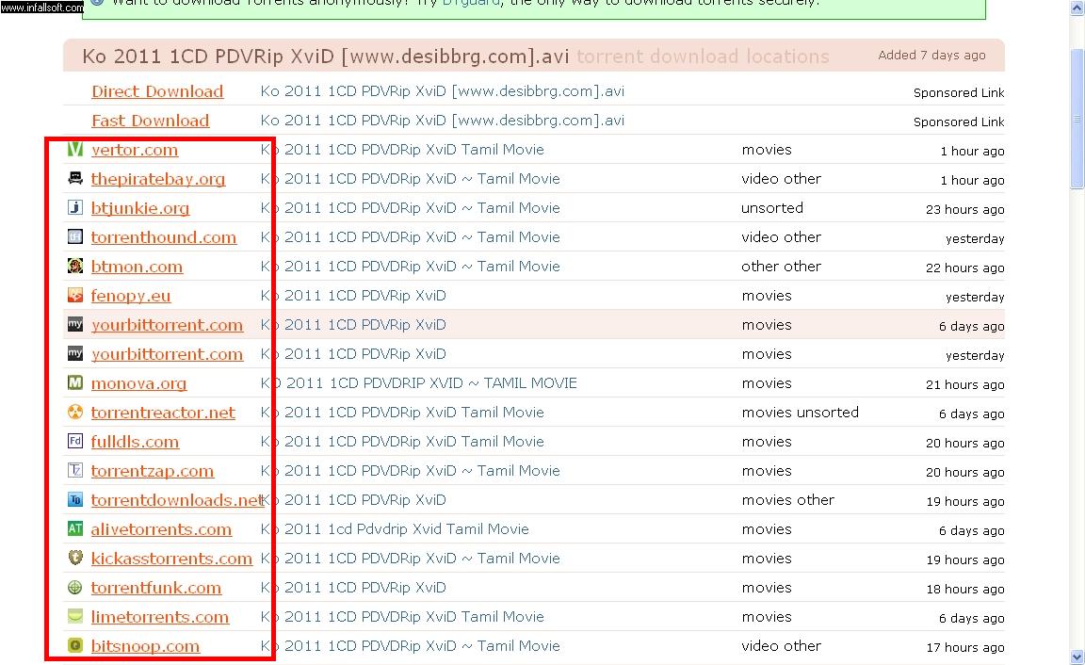Click the yourbittorrent.com icon in the yesterday row

(x=74, y=353)
